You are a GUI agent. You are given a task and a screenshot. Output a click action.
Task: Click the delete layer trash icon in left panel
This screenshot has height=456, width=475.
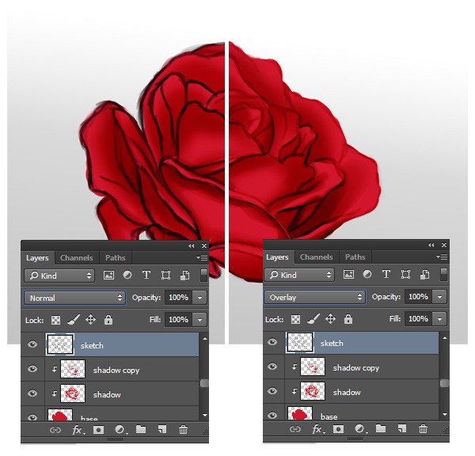click(183, 429)
